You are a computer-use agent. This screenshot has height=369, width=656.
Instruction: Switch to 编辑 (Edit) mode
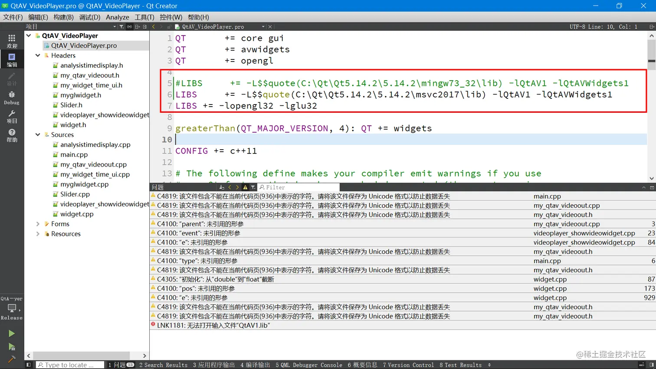tap(12, 60)
